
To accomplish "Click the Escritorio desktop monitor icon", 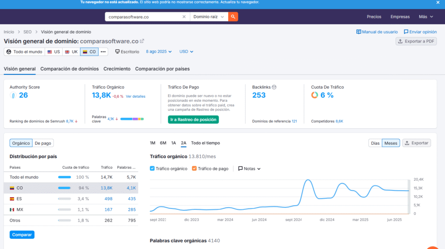I will (117, 51).
